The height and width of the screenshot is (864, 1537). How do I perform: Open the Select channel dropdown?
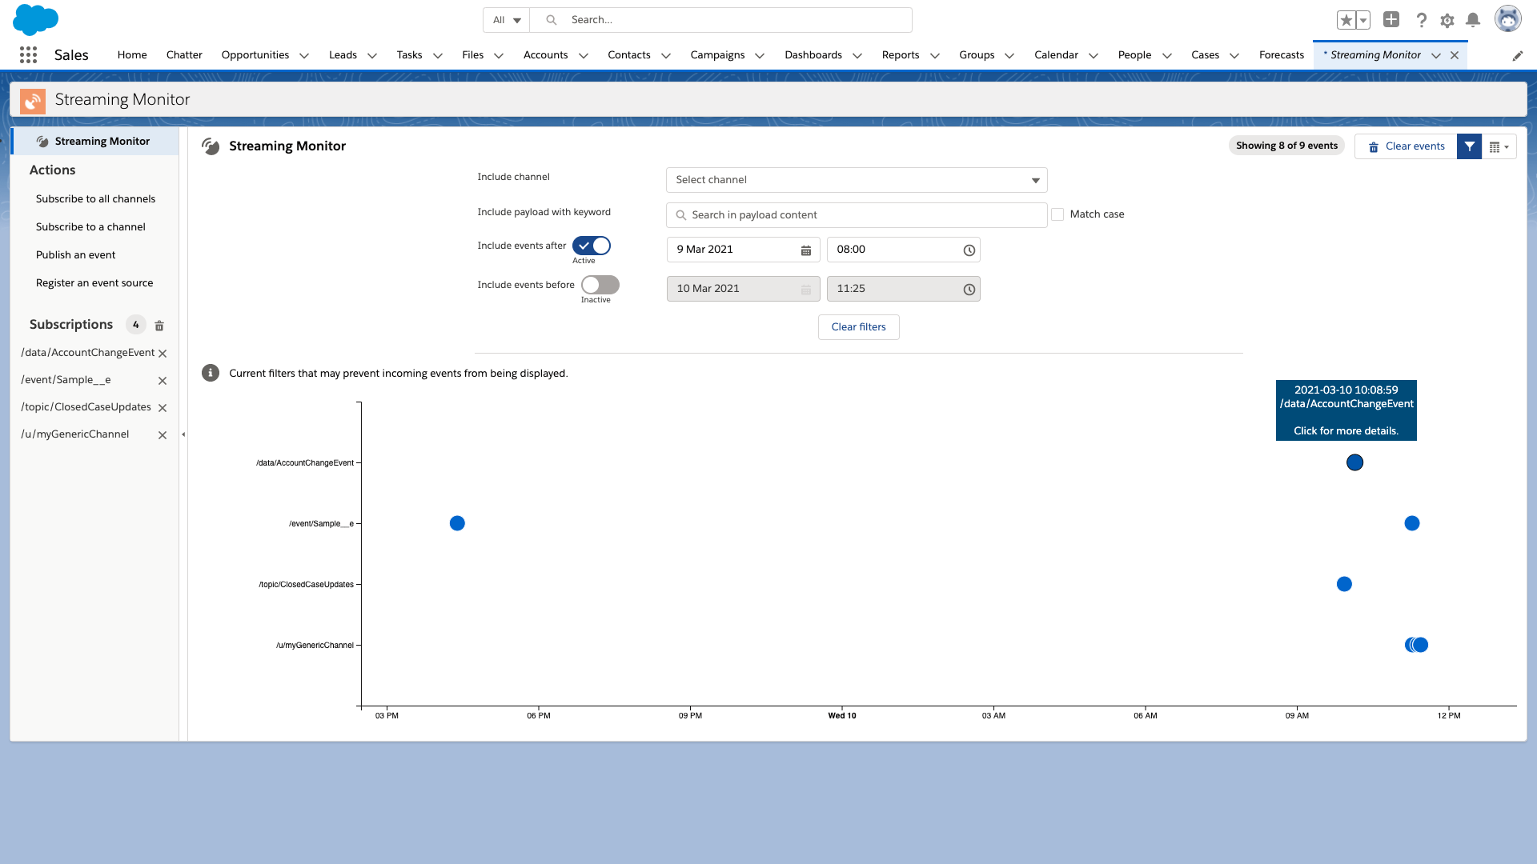click(856, 180)
